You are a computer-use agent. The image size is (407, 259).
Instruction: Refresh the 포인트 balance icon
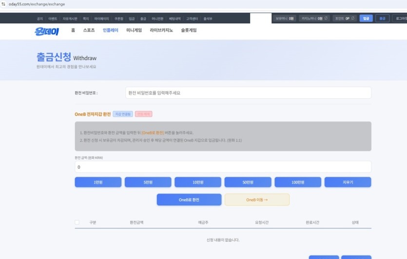[353, 18]
